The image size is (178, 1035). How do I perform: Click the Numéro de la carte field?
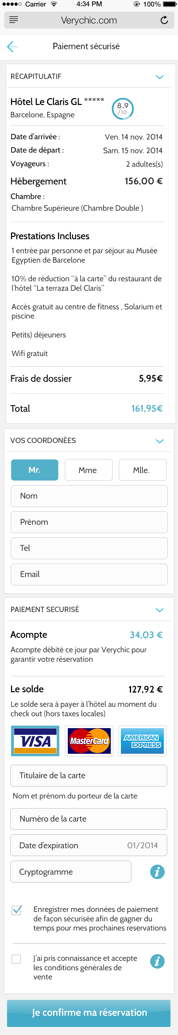pyautogui.click(x=89, y=818)
